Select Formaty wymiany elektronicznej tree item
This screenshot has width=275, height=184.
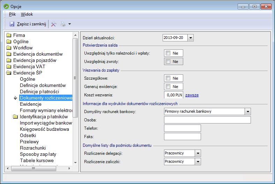click(46, 111)
